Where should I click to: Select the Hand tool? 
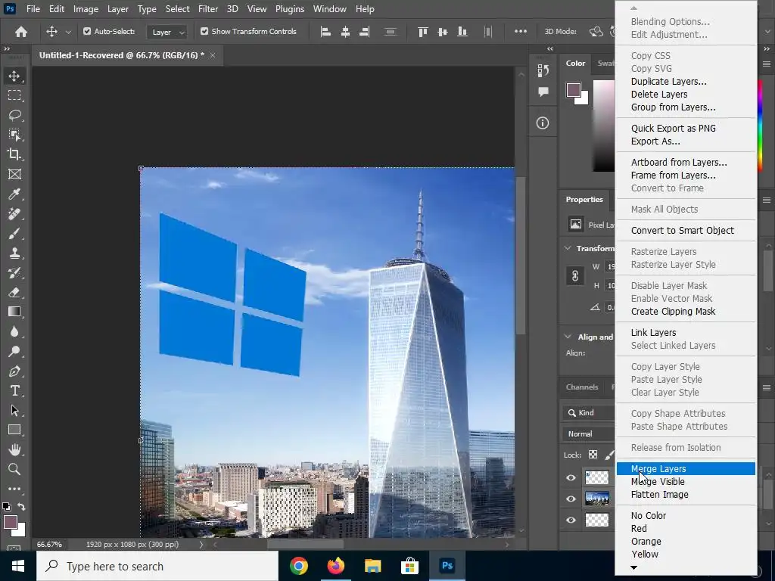pyautogui.click(x=14, y=449)
